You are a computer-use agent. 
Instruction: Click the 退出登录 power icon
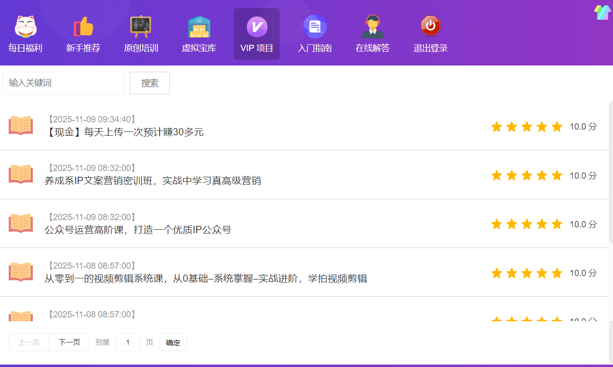pos(431,27)
